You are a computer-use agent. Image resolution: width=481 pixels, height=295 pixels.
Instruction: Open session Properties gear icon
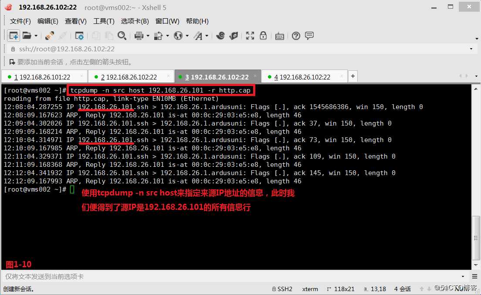pyautogui.click(x=79, y=36)
